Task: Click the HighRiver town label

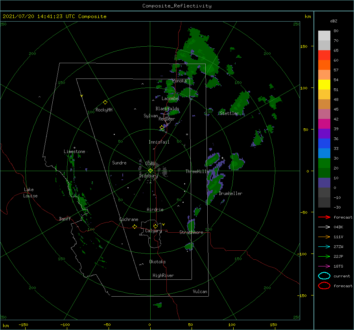Action: tap(163, 275)
